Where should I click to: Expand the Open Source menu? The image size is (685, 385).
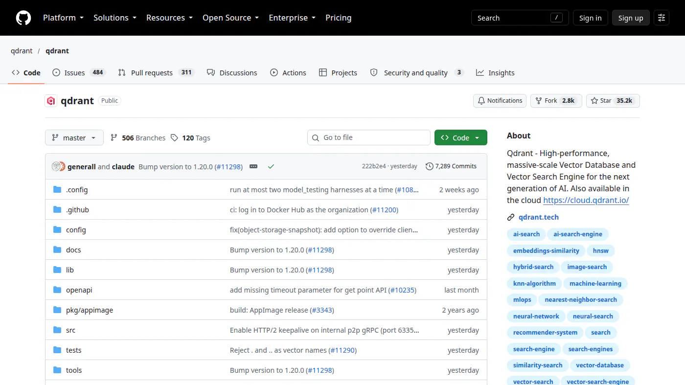click(231, 18)
